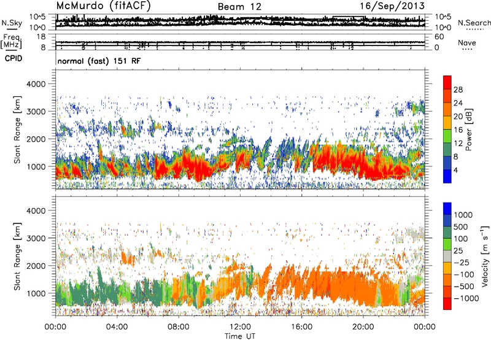The height and width of the screenshot is (340, 491).
Task: Select the N.Sky legend label
Action: pos(12,23)
